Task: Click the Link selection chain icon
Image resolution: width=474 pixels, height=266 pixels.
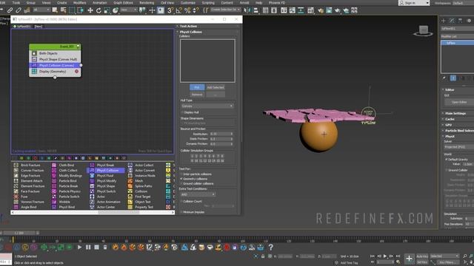Action: pos(10,10)
